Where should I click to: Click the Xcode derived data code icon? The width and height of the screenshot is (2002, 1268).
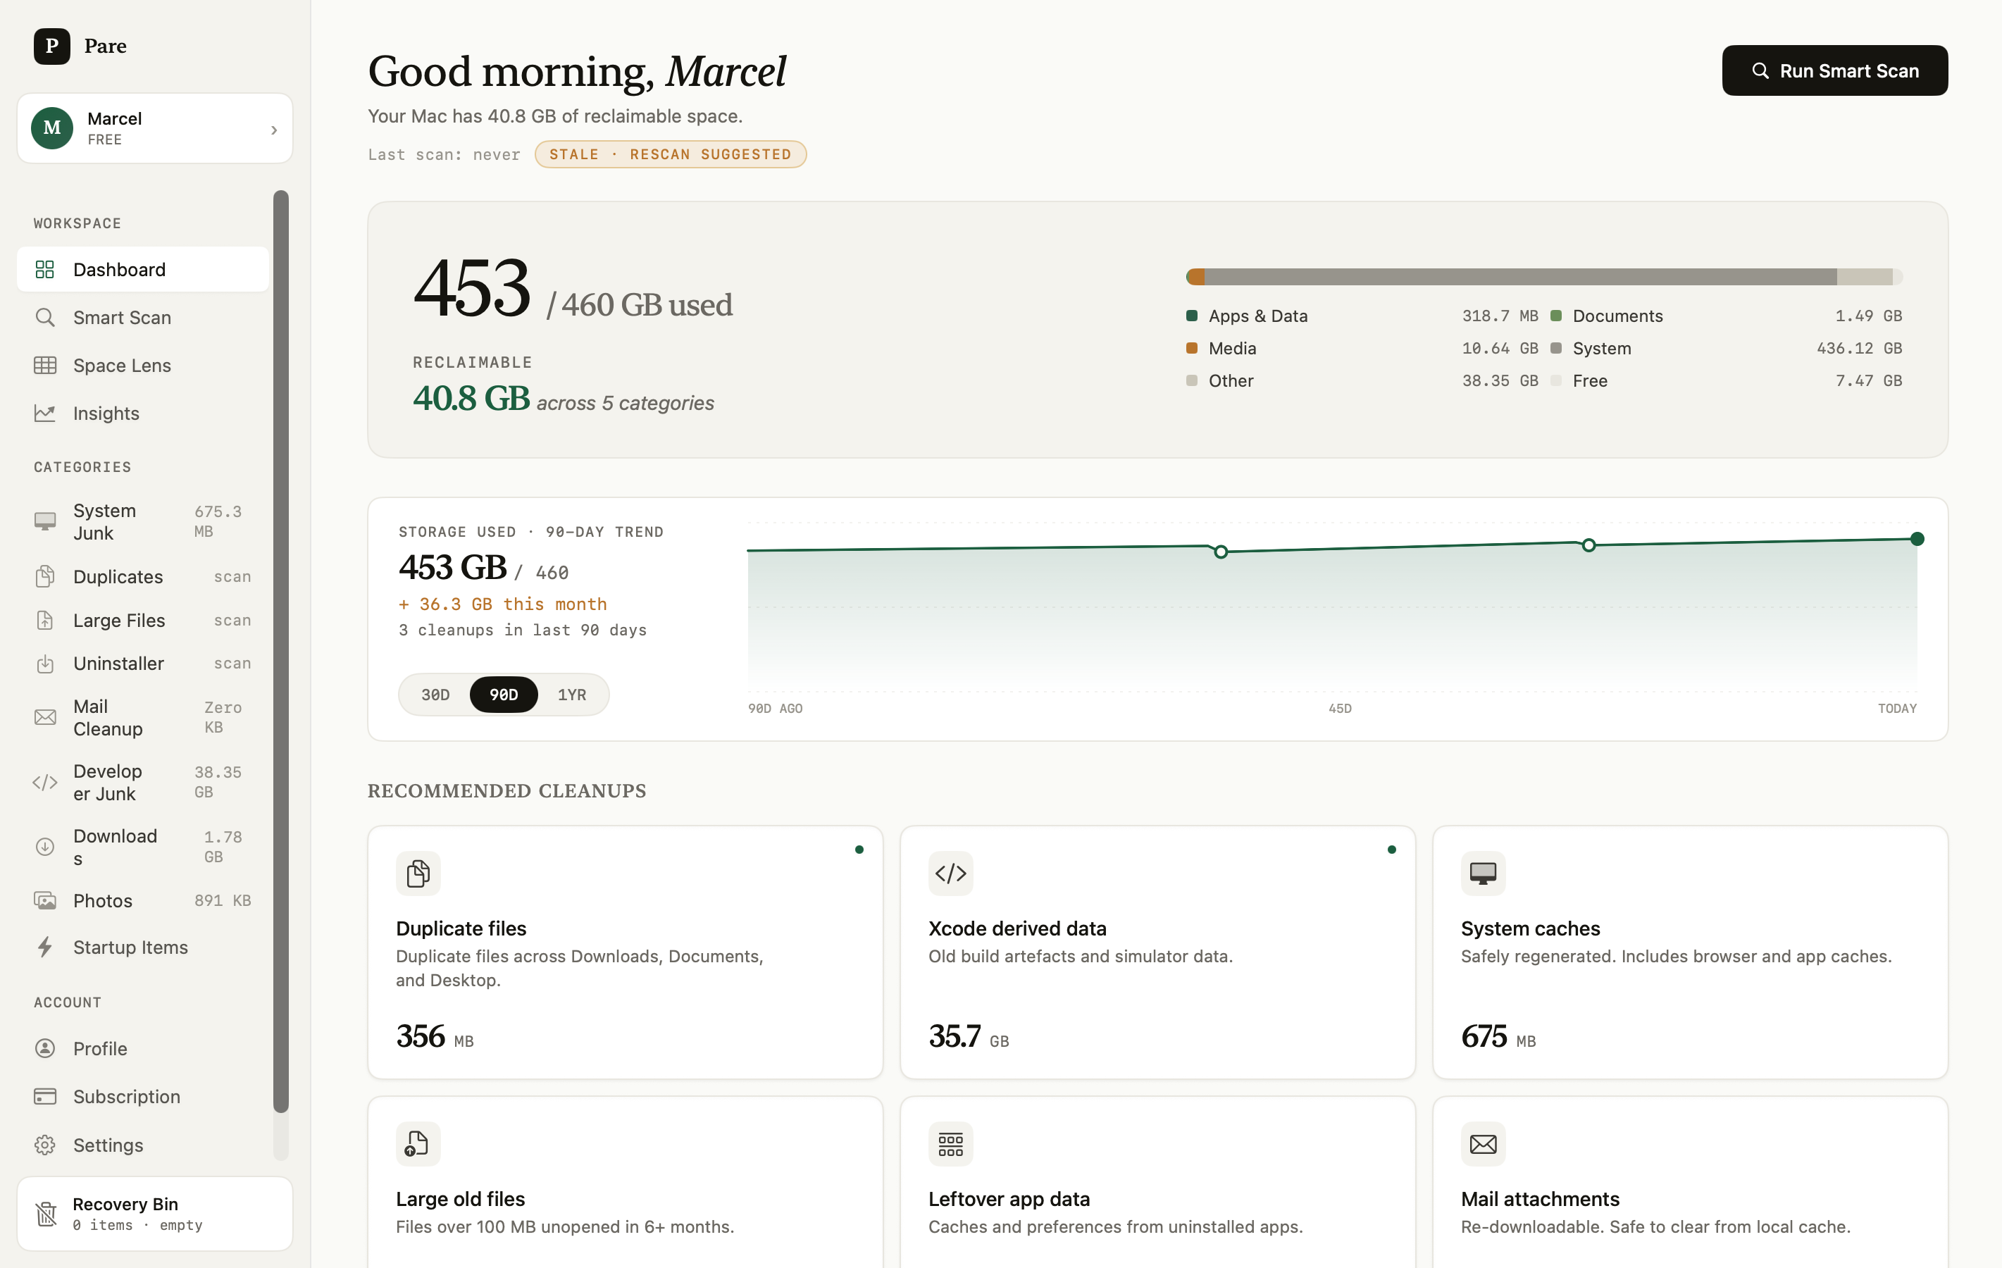950,873
